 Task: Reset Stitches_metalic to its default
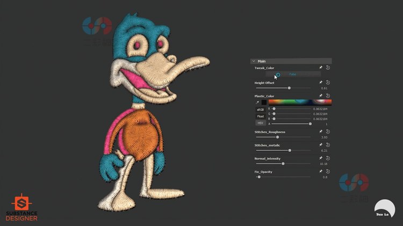pos(328,145)
